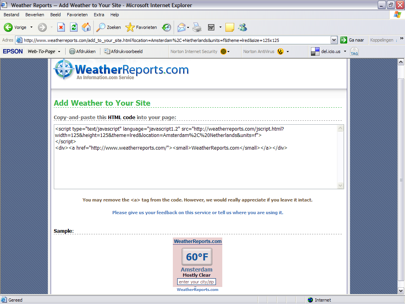The image size is (405, 304).
Task: Open the Messenger people icon
Action: click(242, 27)
